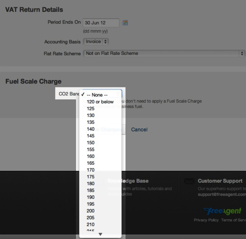Pick the 200 CO2 band entry

pos(91,211)
